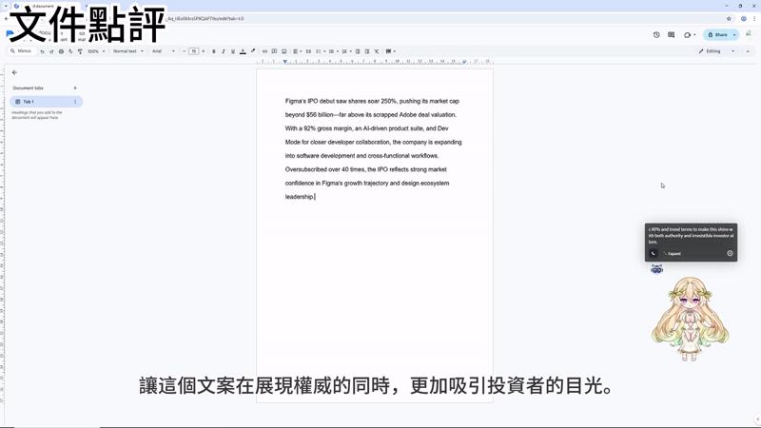Bookmark this page star icon

point(729,19)
